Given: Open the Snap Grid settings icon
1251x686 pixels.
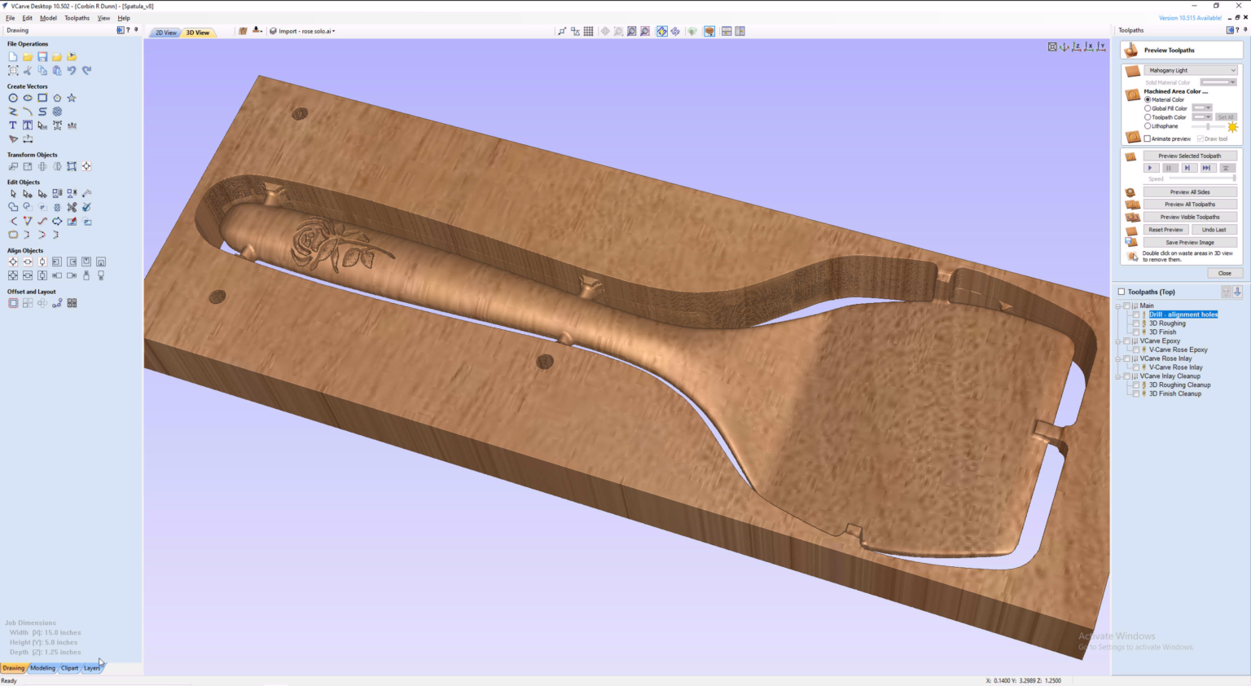Looking at the screenshot, I should 588,31.
